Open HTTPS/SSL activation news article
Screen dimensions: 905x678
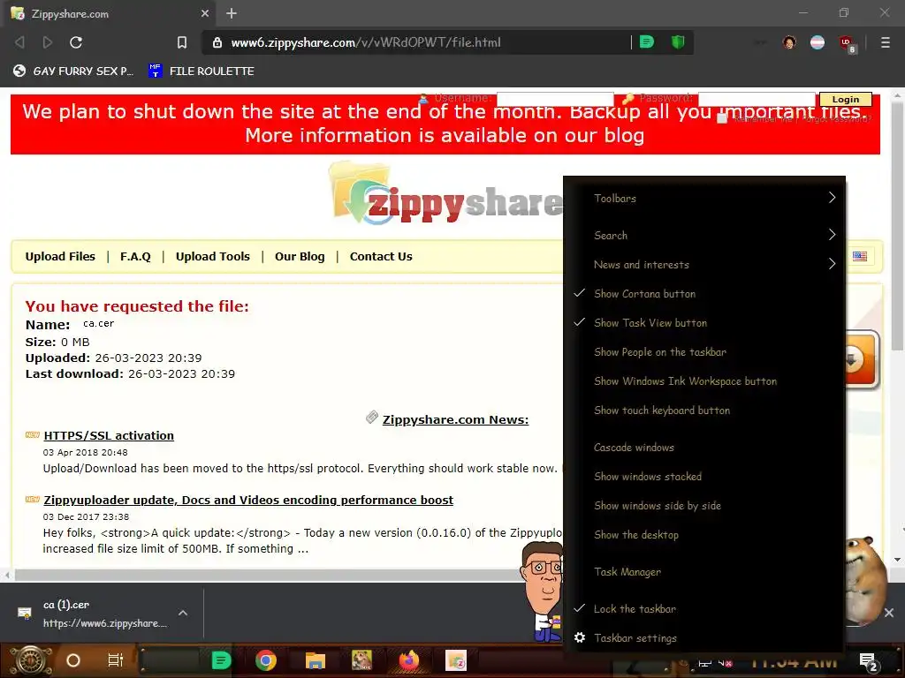(x=109, y=436)
